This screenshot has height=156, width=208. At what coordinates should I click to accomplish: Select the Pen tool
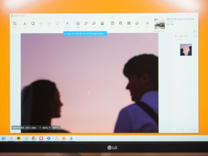(86, 23)
